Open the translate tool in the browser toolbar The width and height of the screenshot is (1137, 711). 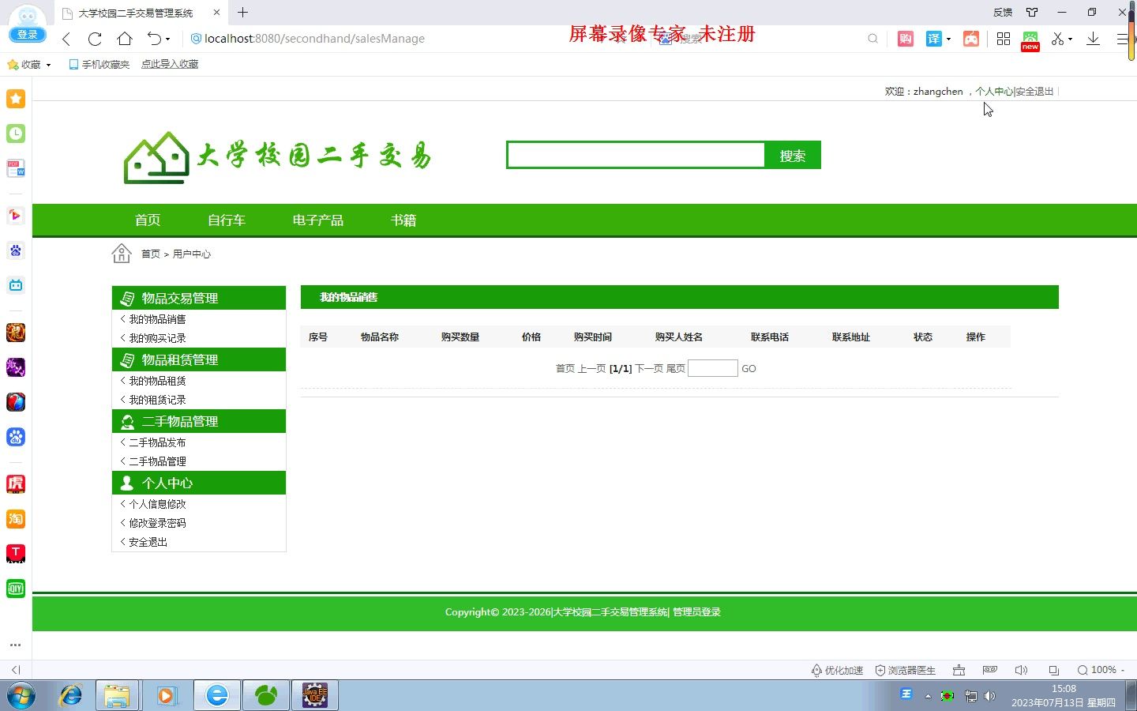(x=933, y=38)
